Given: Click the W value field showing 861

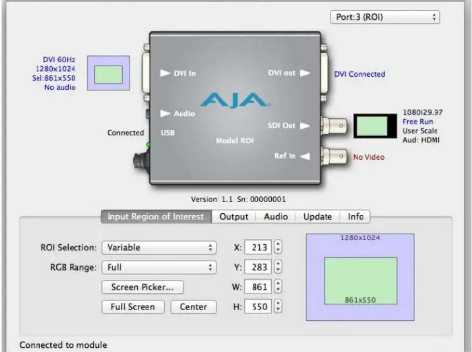Looking at the screenshot, I should (x=258, y=287).
